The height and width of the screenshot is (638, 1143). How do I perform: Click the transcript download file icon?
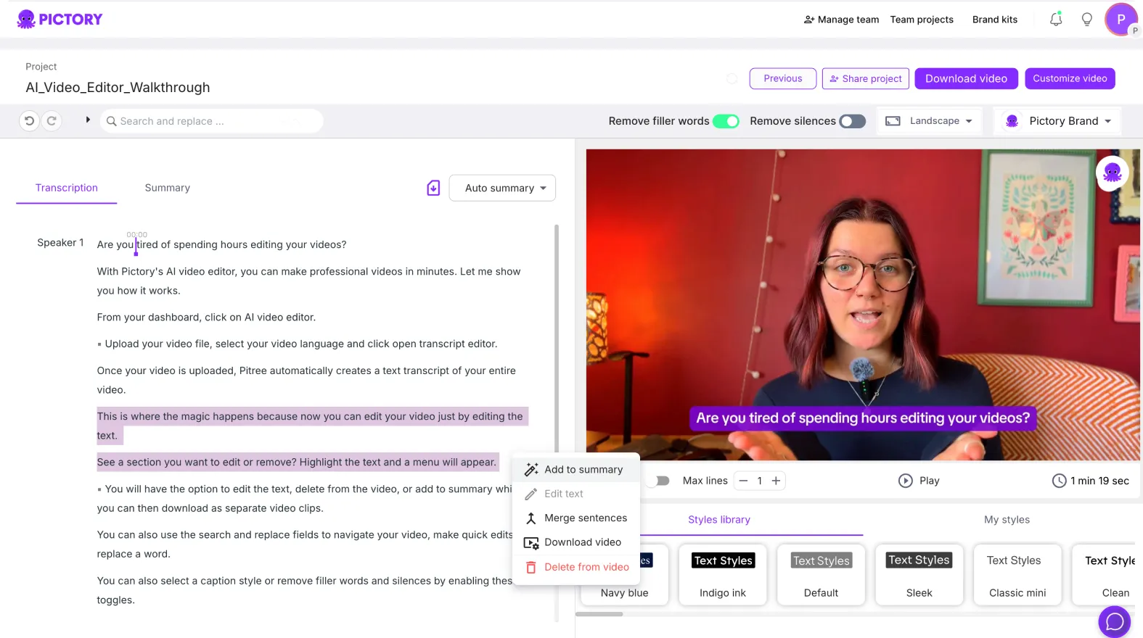click(433, 188)
